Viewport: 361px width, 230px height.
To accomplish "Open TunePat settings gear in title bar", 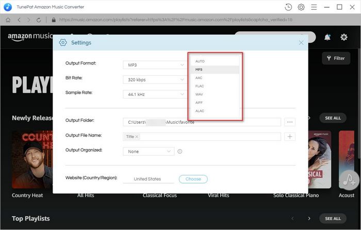I will coord(301,7).
